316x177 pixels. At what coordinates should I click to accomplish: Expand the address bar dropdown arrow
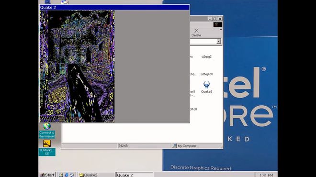(x=218, y=41)
